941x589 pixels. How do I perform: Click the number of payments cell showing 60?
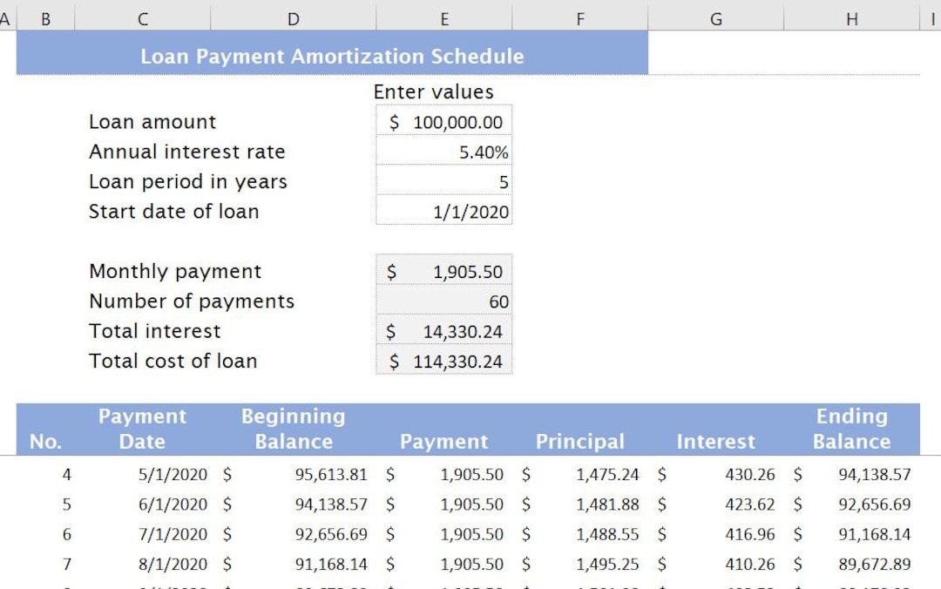(x=443, y=301)
